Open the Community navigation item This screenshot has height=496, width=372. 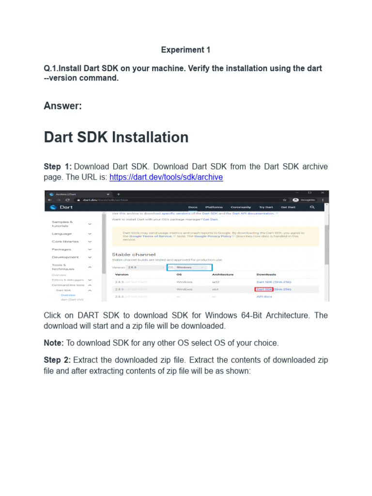click(241, 207)
